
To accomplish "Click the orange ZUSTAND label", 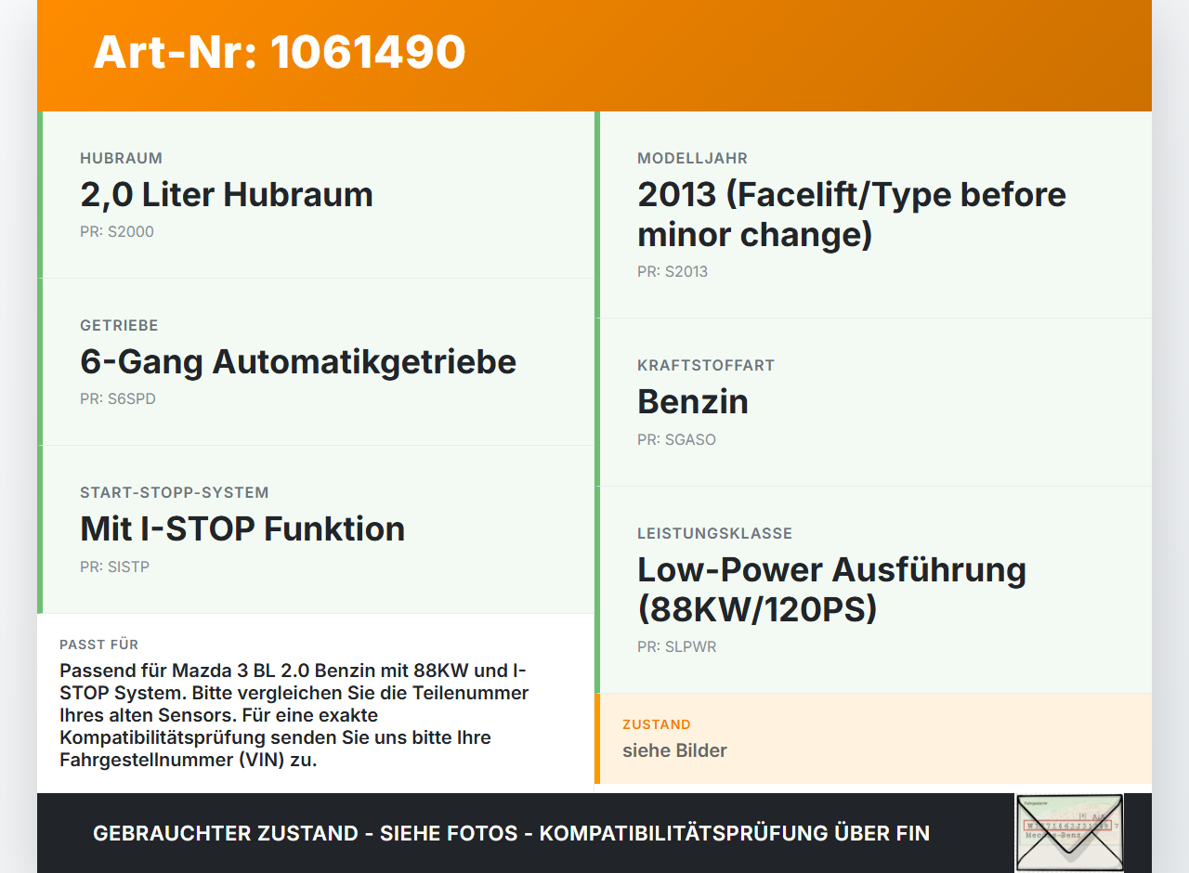I will pos(657,724).
